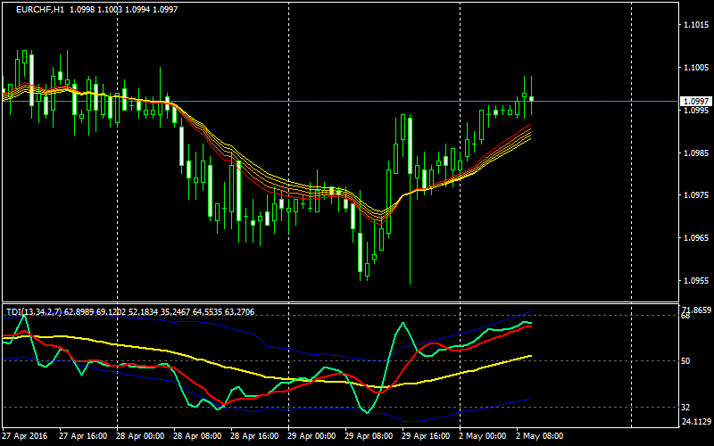Click the 28 Apr 16:00 time label
Viewport: 714px width, 446px height.
click(254, 436)
